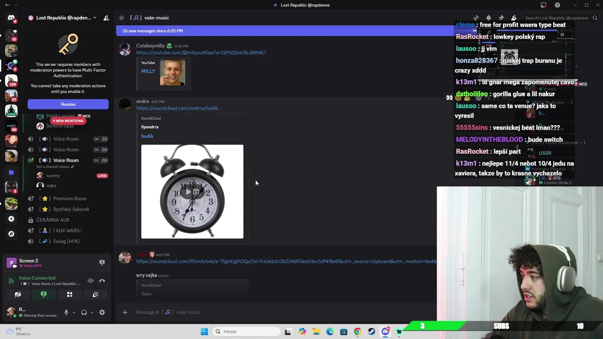This screenshot has height=339, width=603.
Task: Deafen with the headphones icon
Action: point(84,312)
